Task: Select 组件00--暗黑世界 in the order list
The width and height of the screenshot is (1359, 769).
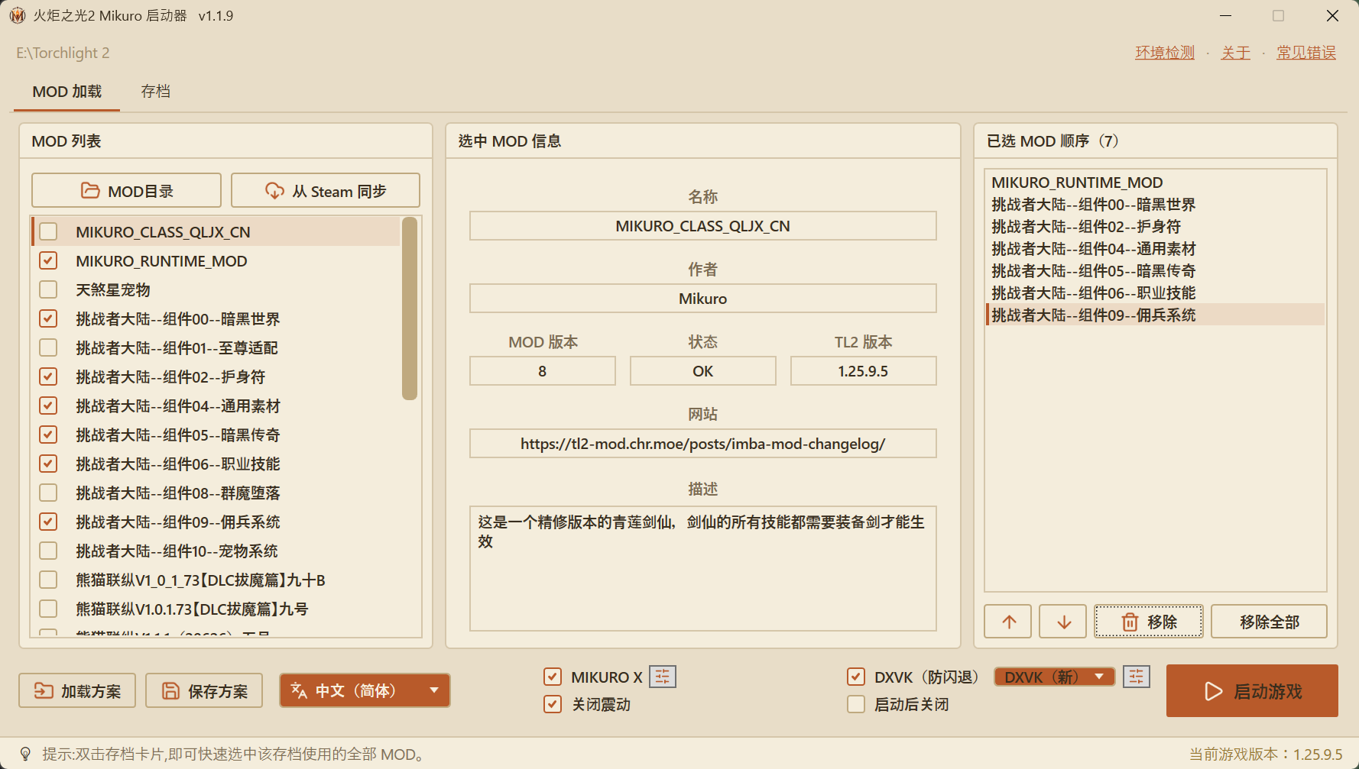Action: click(x=1155, y=205)
